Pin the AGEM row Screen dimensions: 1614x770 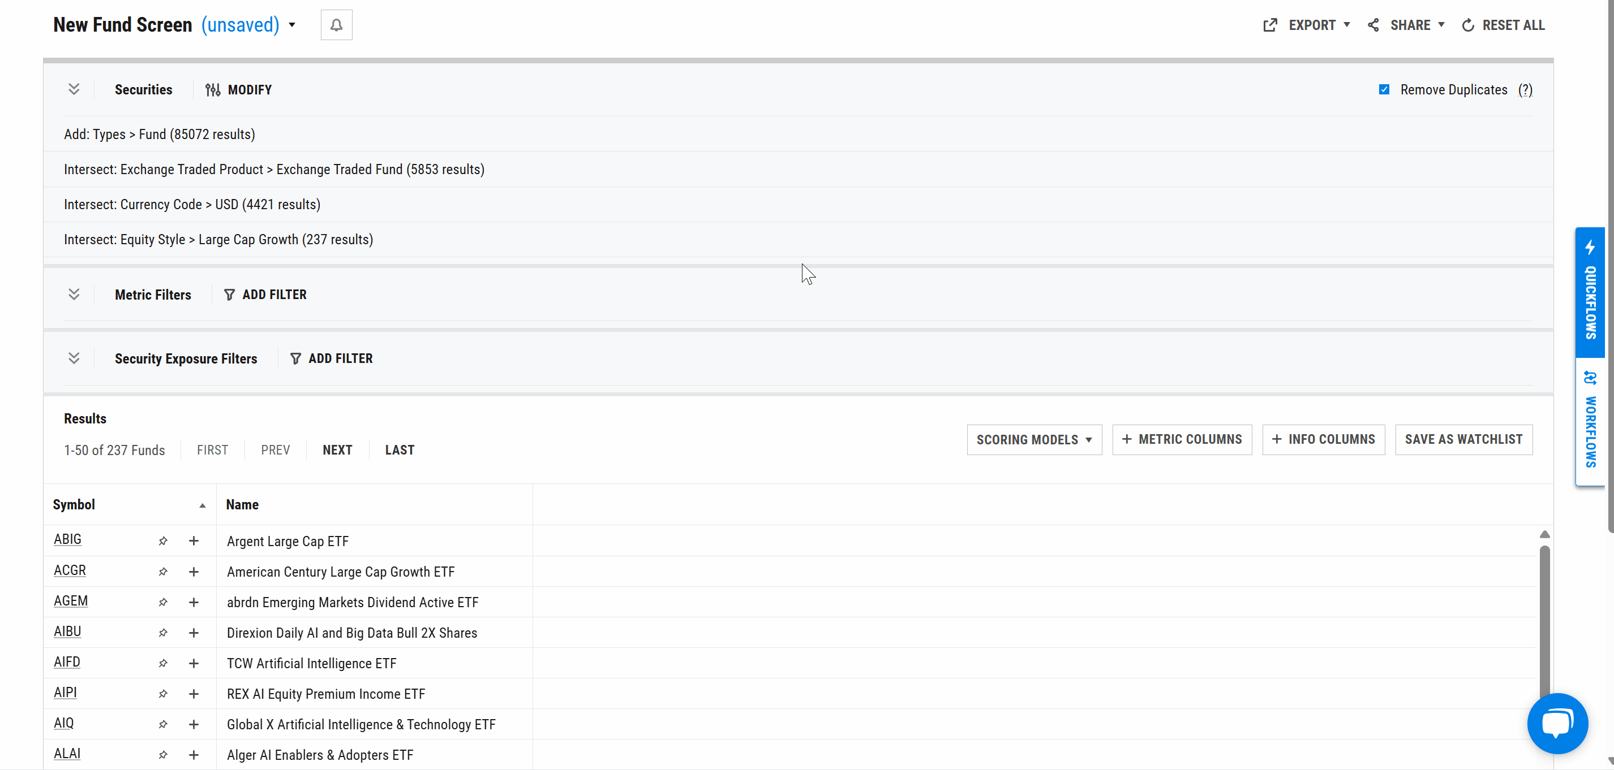pos(163,602)
